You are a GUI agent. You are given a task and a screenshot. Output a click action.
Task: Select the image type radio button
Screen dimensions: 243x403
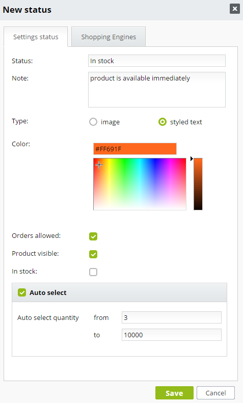pyautogui.click(x=93, y=122)
